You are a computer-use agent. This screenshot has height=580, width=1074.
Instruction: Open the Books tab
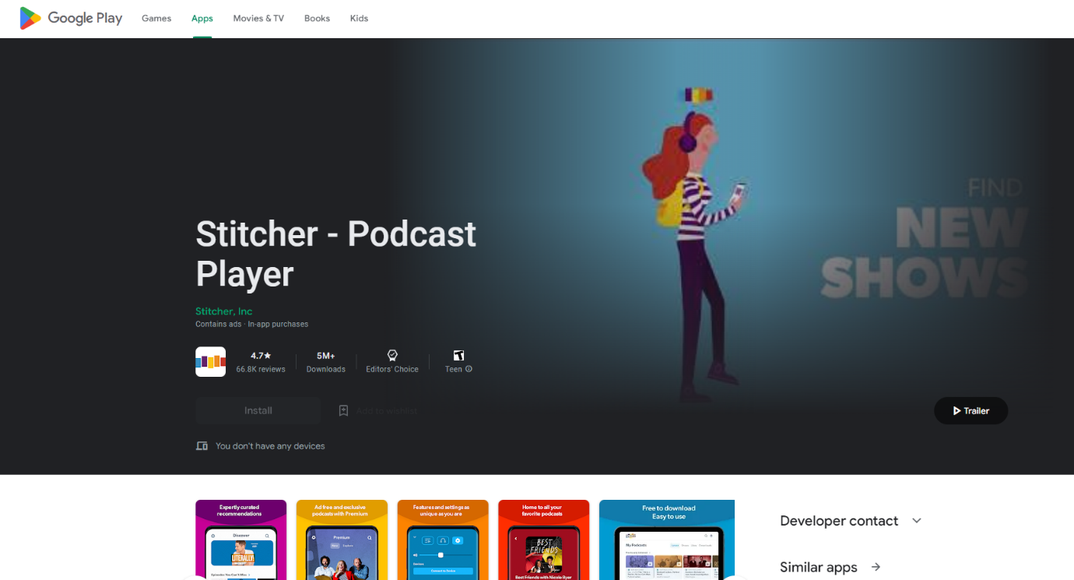317,18
